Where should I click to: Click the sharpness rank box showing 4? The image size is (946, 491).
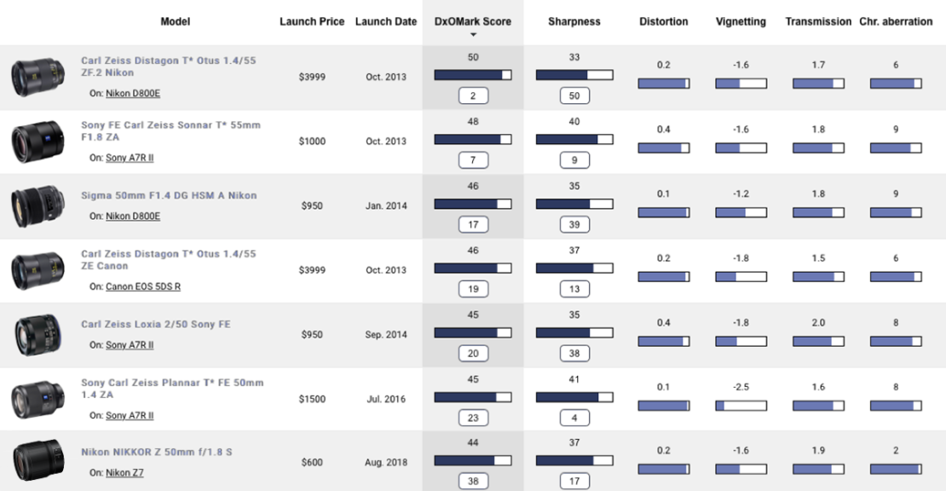tap(574, 418)
